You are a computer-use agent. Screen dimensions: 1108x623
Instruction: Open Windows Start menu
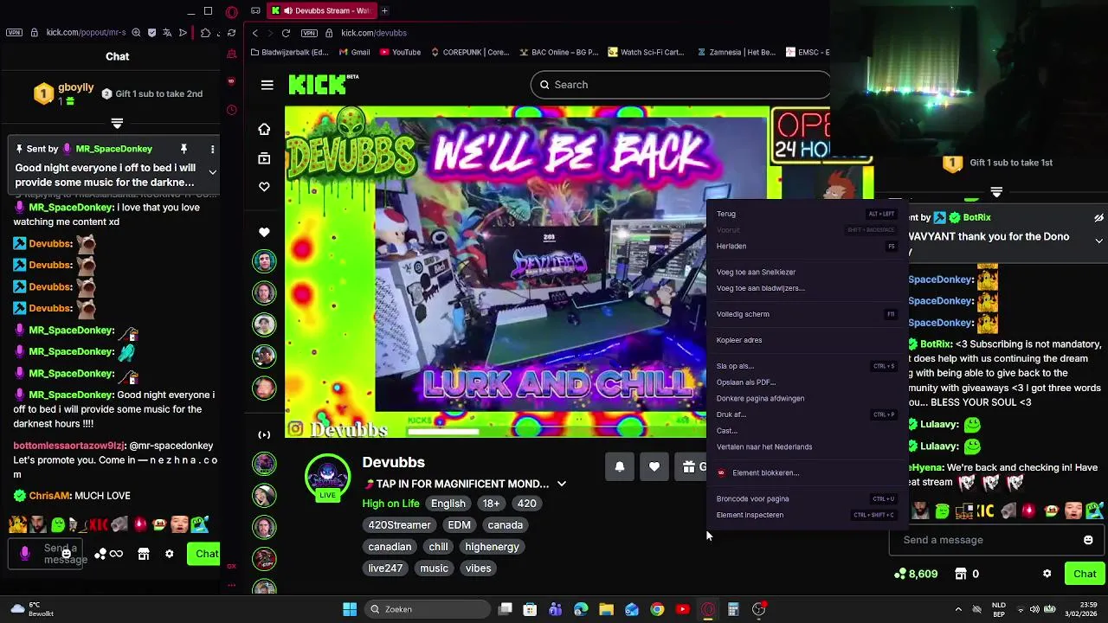350,609
